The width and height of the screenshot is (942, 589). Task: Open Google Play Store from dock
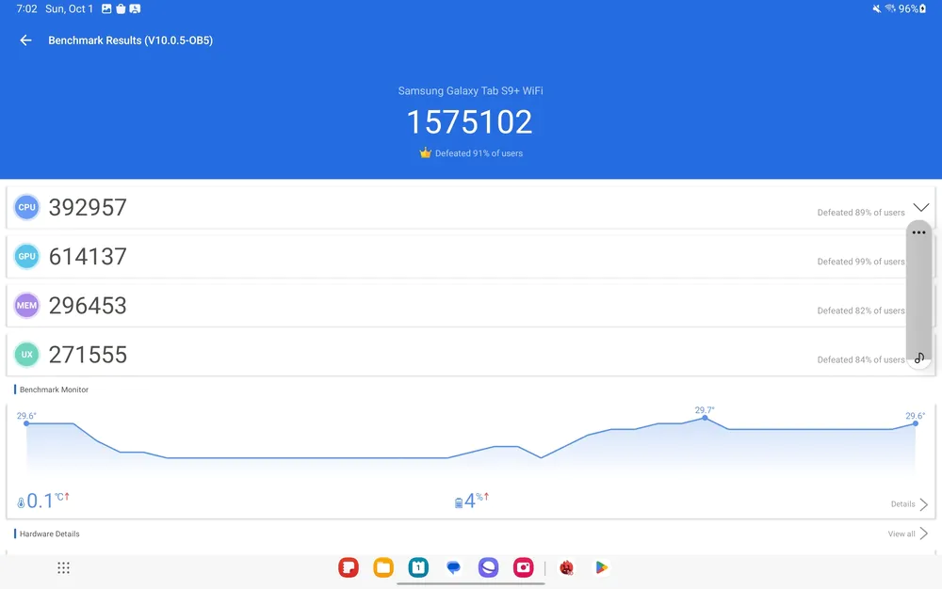(x=601, y=567)
